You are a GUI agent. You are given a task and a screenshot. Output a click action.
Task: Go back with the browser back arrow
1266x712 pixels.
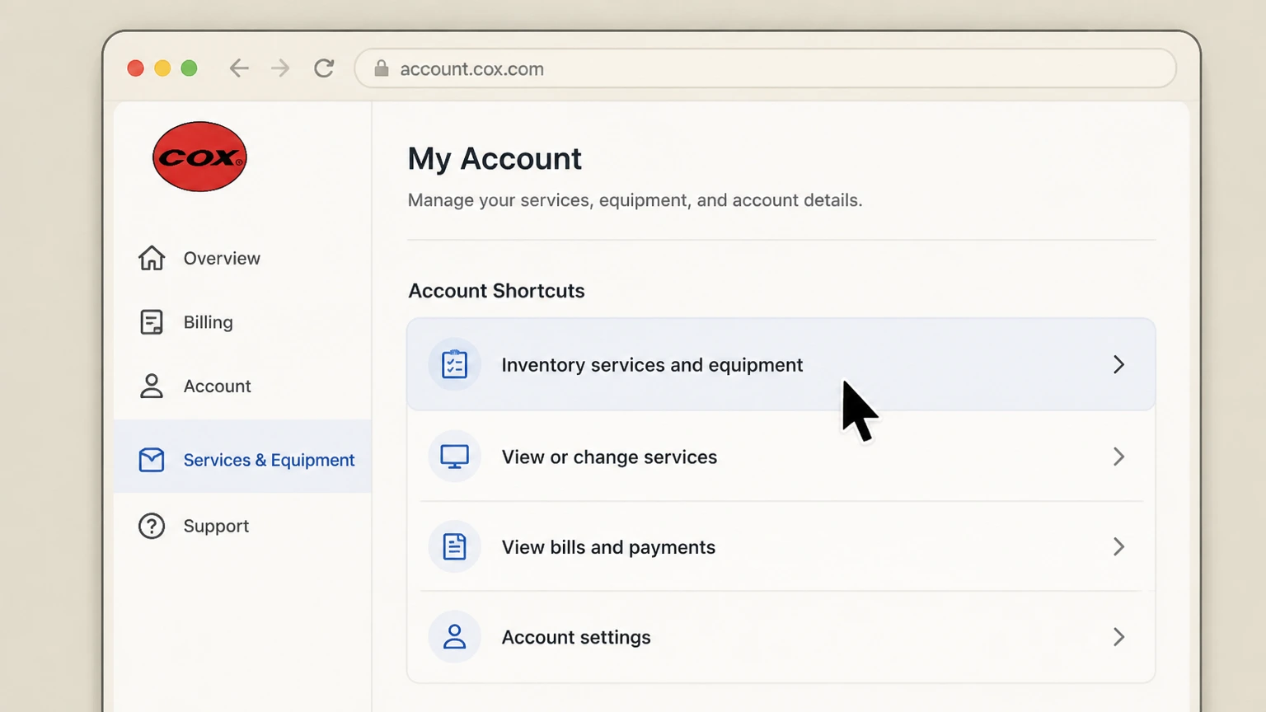click(239, 68)
